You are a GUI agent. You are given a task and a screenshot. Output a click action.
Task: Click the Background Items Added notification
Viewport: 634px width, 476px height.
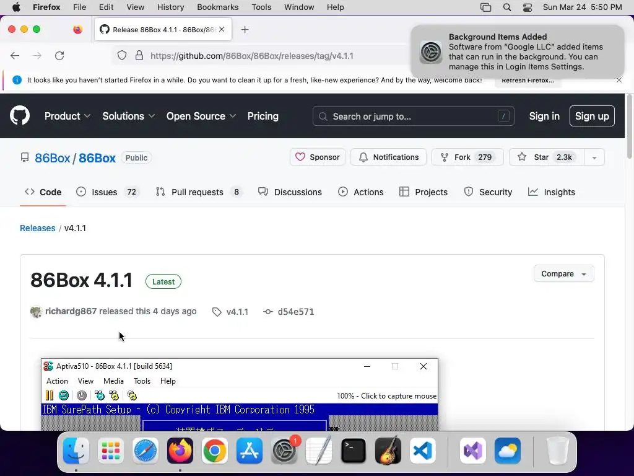pos(518,52)
